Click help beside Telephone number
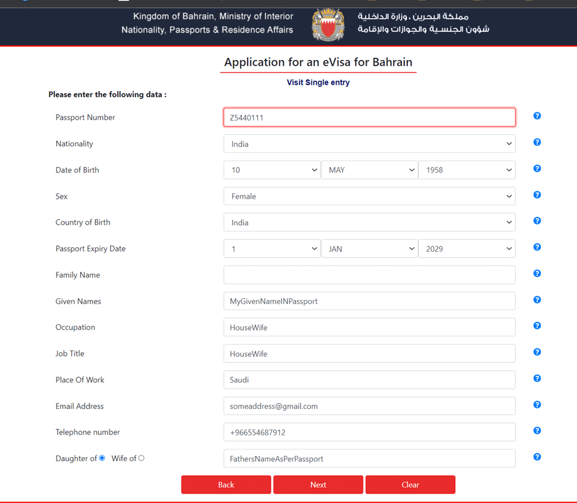This screenshot has width=577, height=503. tap(536, 431)
